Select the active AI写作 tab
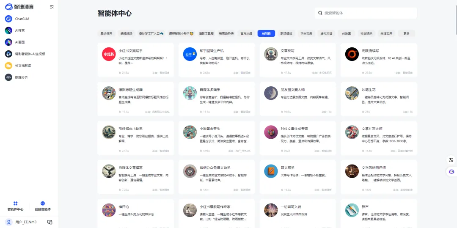 click(266, 33)
